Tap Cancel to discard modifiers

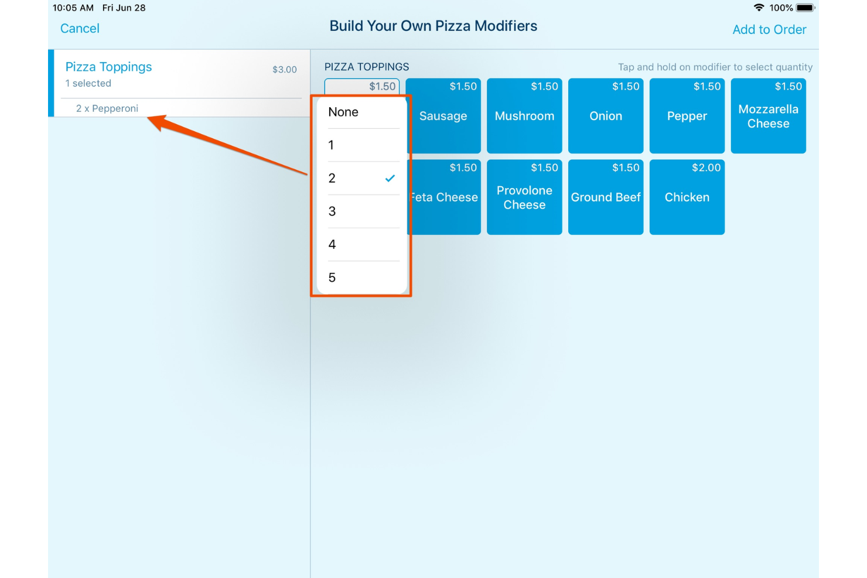click(x=80, y=29)
